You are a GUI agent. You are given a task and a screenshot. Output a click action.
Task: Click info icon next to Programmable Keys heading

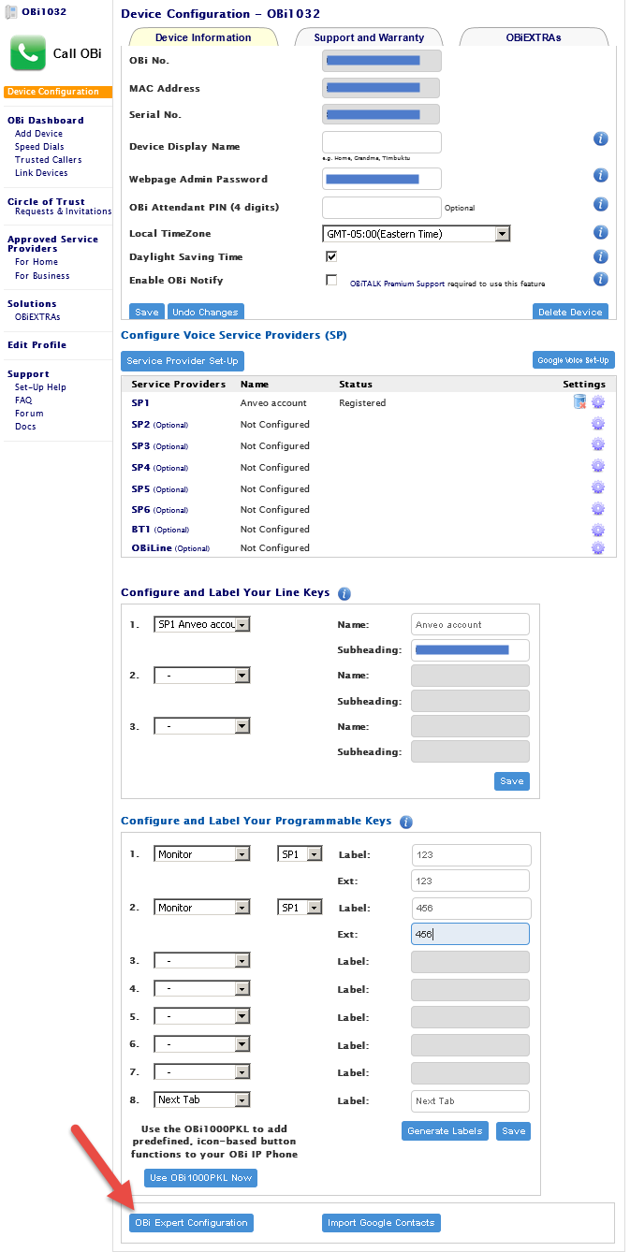406,822
